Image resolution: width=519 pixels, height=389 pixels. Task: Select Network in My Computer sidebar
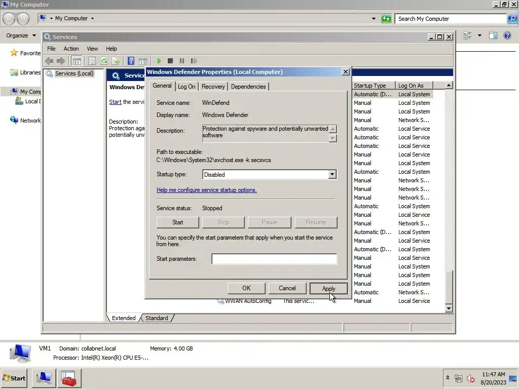pos(25,121)
